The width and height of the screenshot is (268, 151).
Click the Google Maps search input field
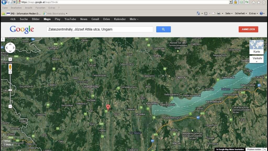pos(100,29)
